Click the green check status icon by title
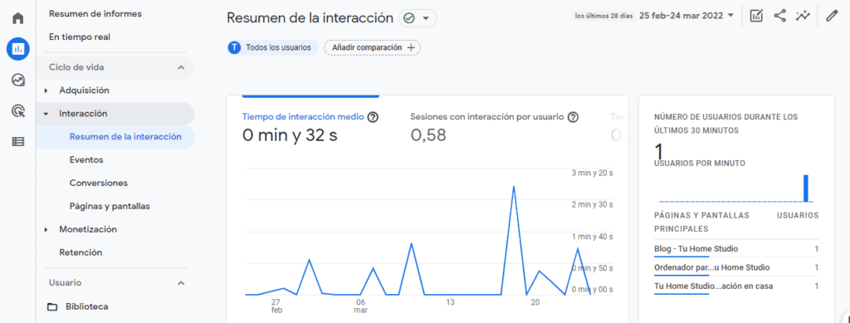This screenshot has height=323, width=850. [409, 18]
